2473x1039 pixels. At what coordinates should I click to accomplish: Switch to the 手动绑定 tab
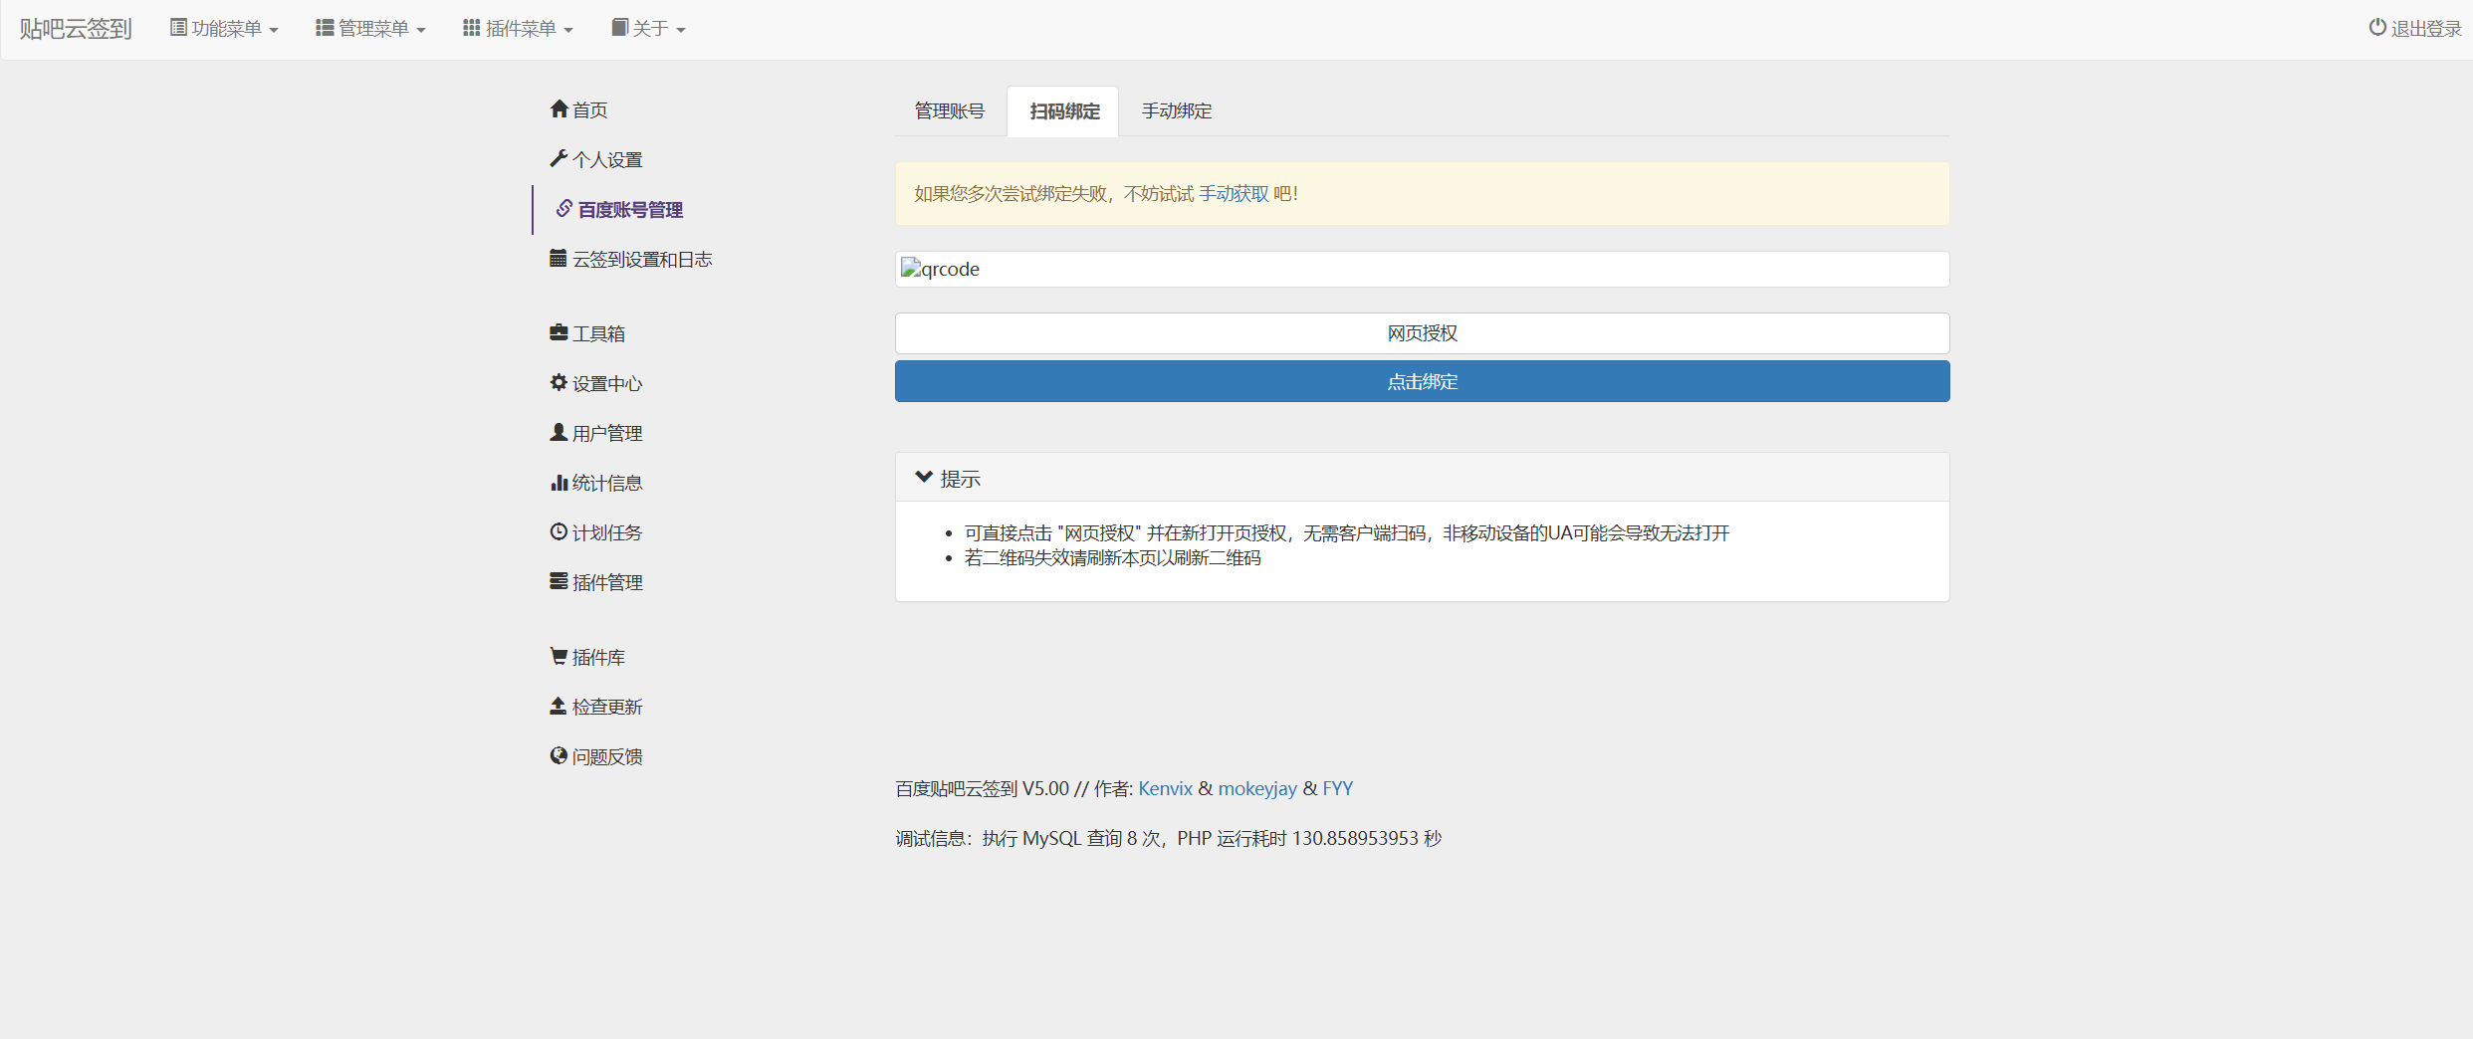(1176, 110)
